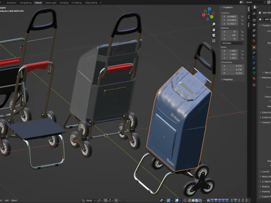Click the Scene name field in the header
Screen dimensions: 271x203
pyautogui.click(x=254, y=2)
